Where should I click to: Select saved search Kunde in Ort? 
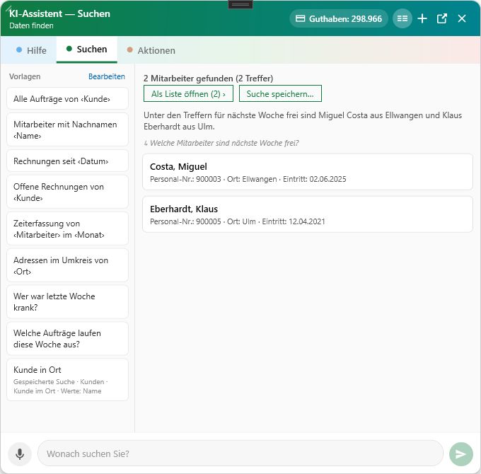(x=67, y=380)
